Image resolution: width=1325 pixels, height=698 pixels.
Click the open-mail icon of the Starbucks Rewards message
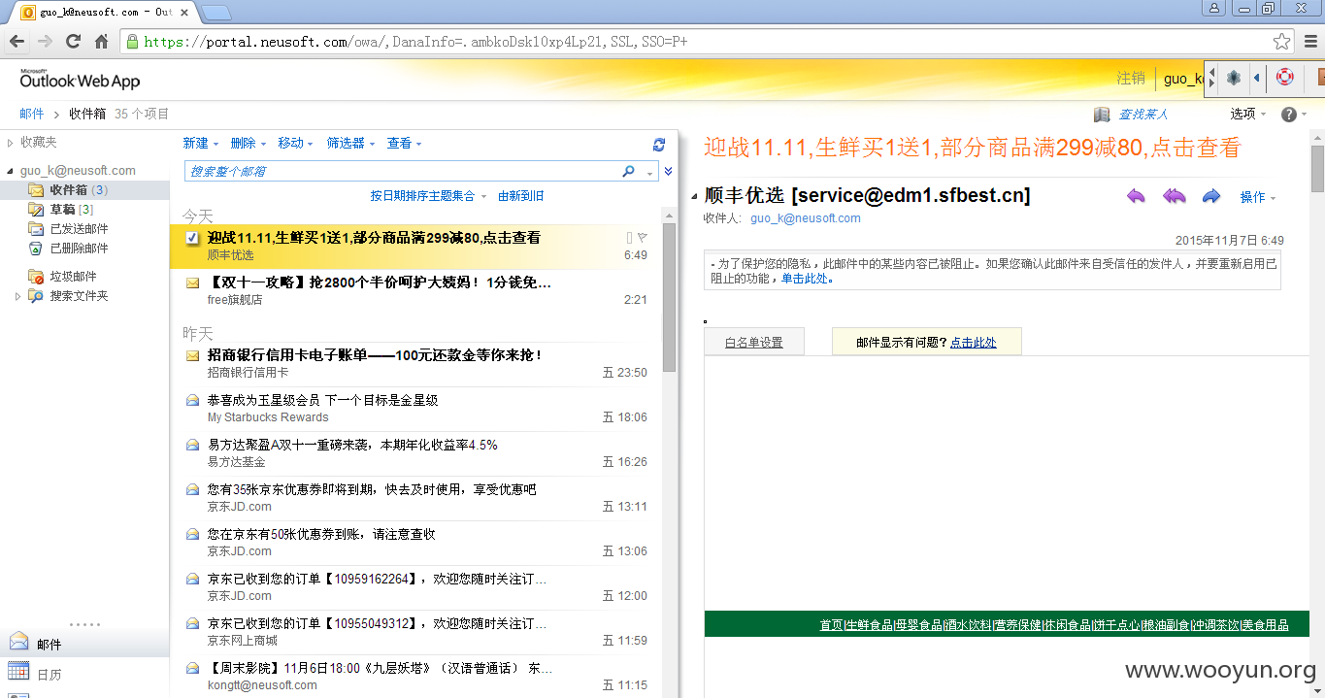(x=192, y=400)
